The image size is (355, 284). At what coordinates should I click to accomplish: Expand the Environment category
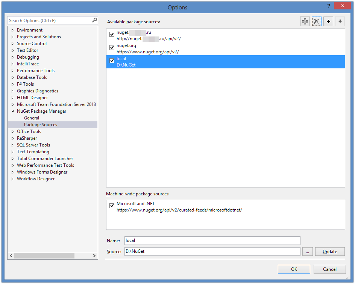pyautogui.click(x=12, y=30)
